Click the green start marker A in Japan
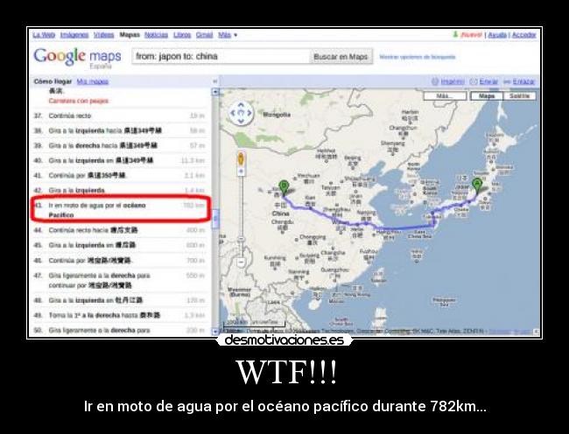 tap(477, 186)
